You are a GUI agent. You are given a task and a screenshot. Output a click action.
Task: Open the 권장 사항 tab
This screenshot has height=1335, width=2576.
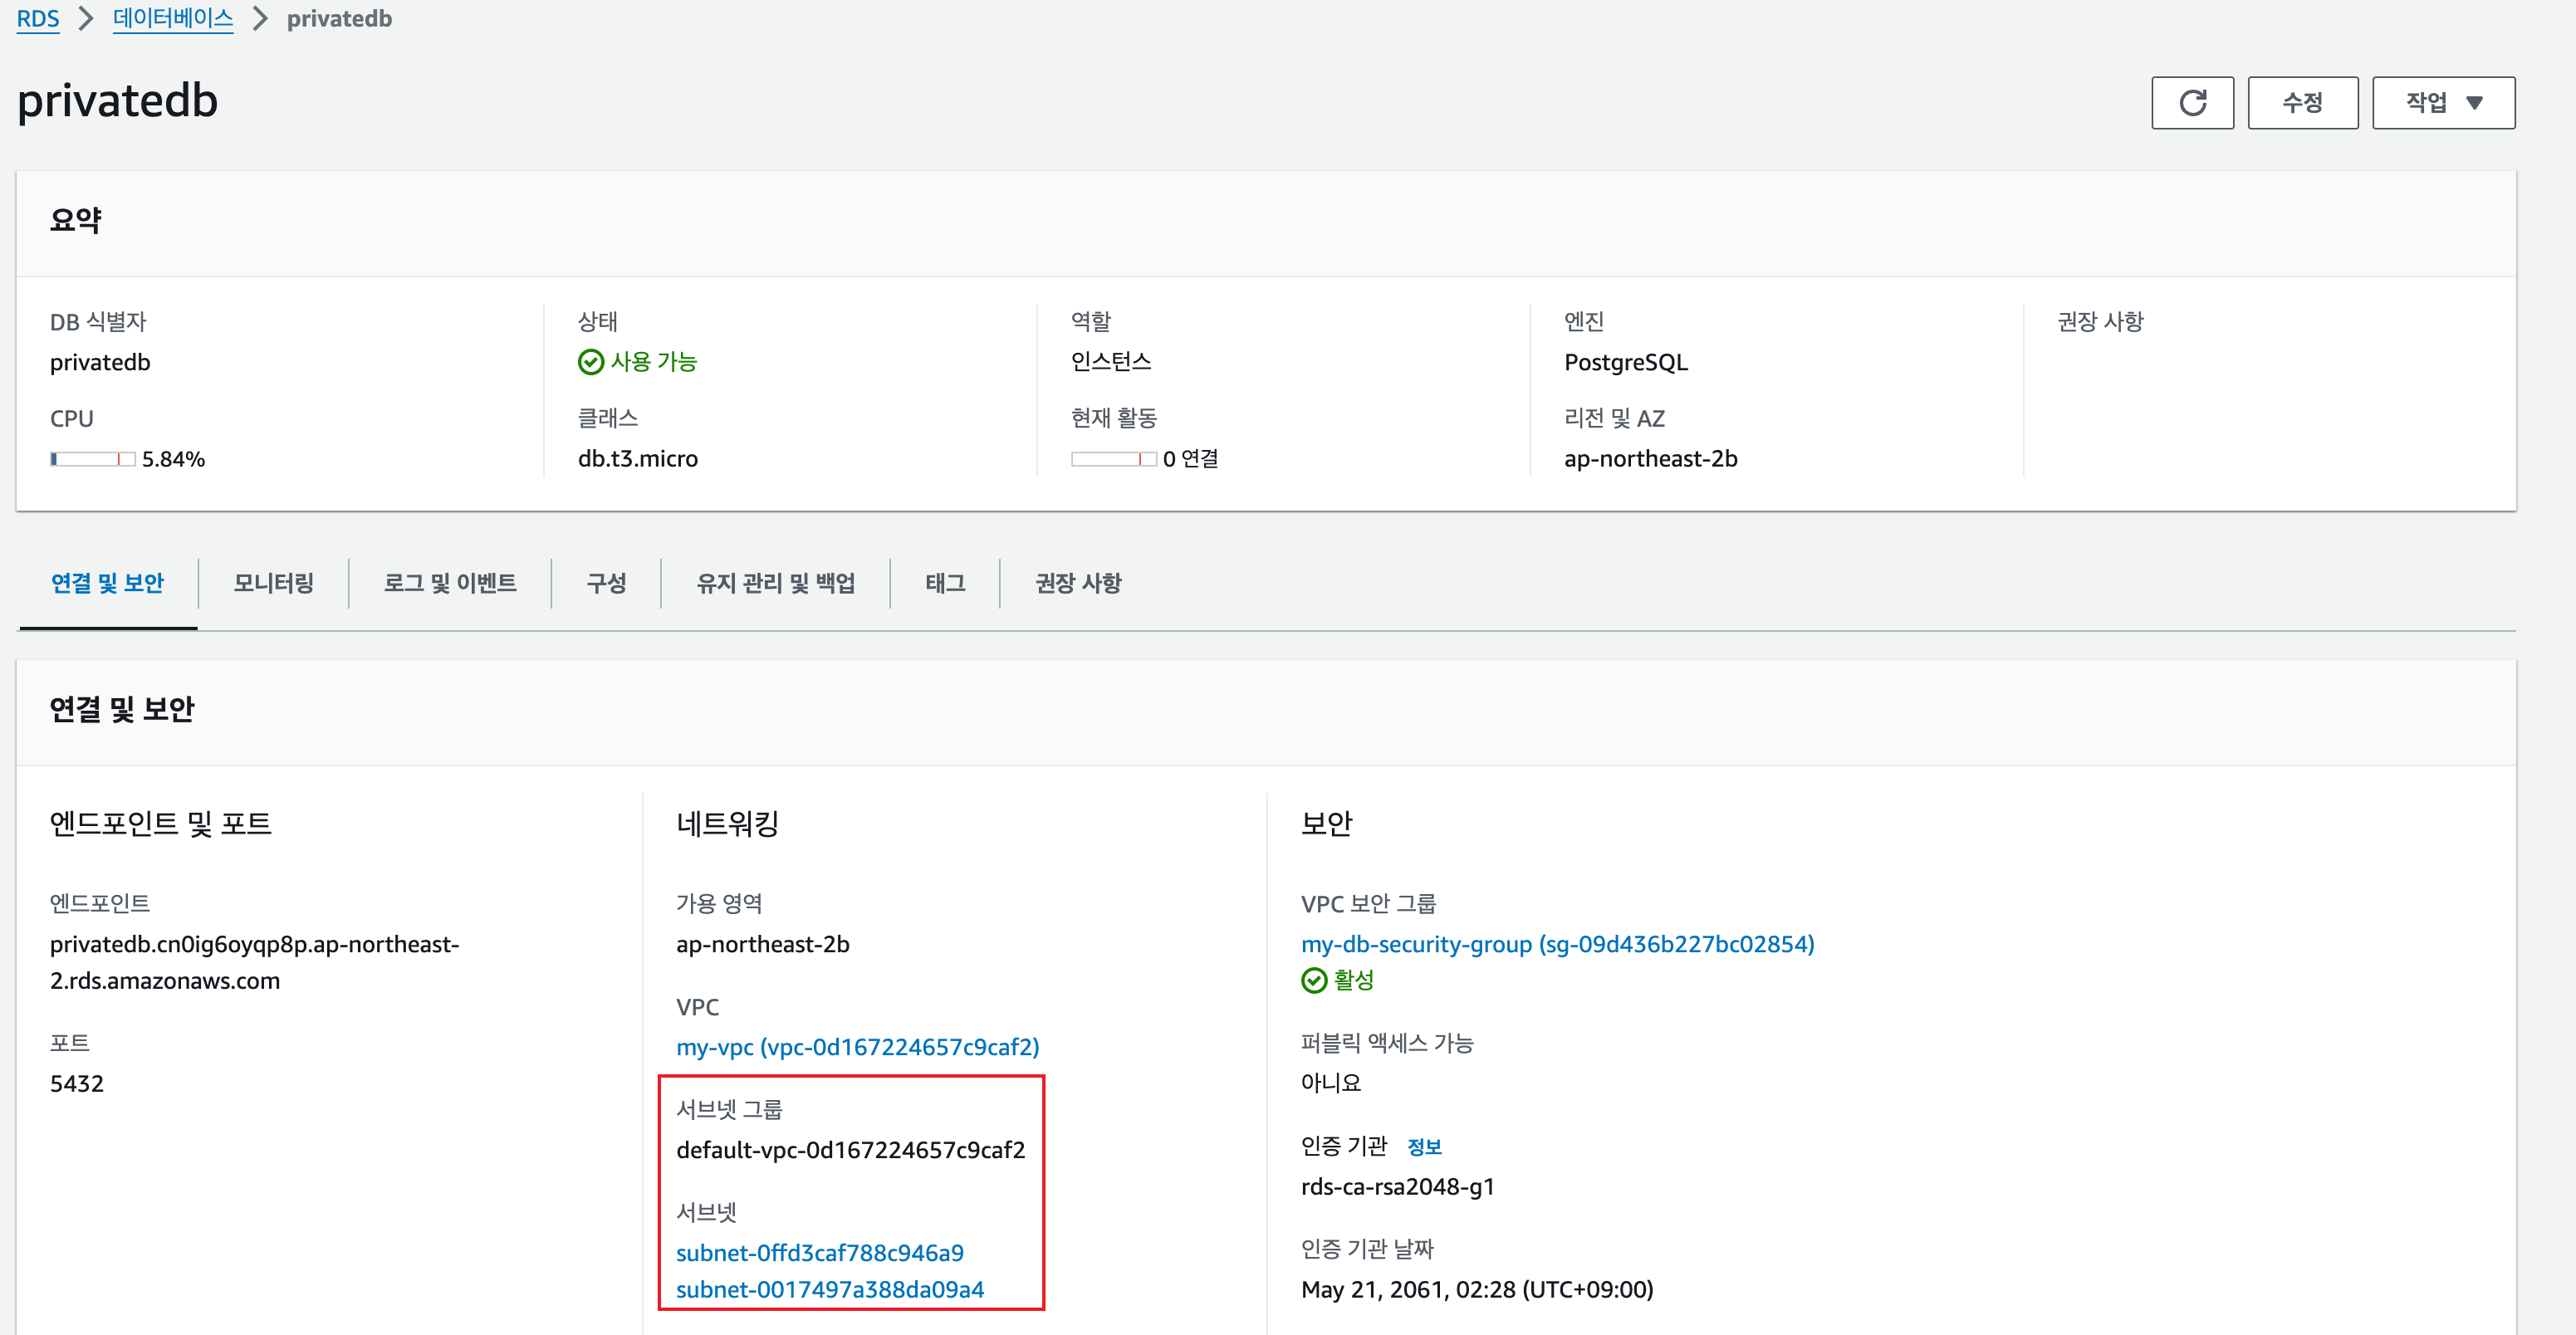[1077, 583]
